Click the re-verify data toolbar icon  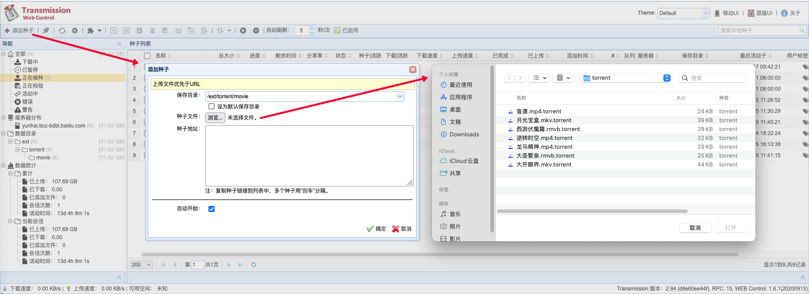pos(165,31)
